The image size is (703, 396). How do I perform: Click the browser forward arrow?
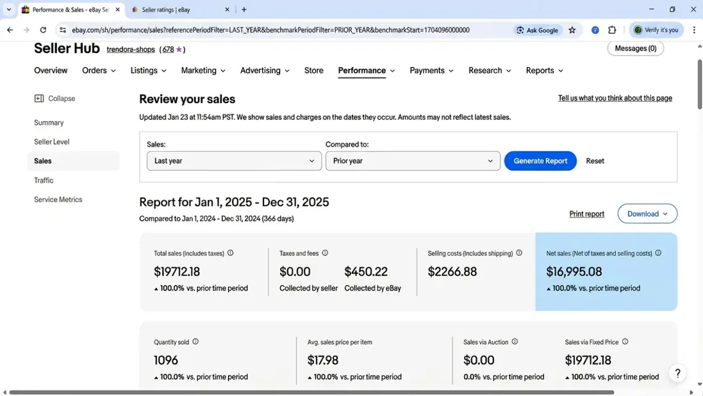(x=26, y=30)
